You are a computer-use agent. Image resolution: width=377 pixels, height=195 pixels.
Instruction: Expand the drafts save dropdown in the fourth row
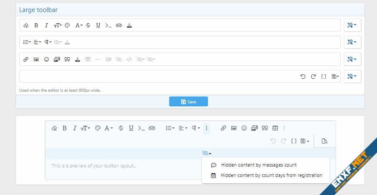click(335, 77)
